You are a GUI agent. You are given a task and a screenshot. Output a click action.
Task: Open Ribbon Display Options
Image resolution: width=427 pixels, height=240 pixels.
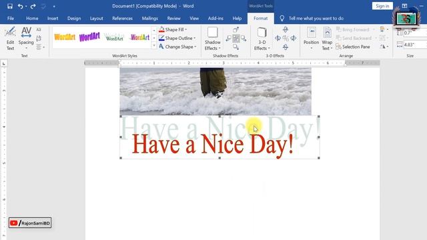pos(404,6)
